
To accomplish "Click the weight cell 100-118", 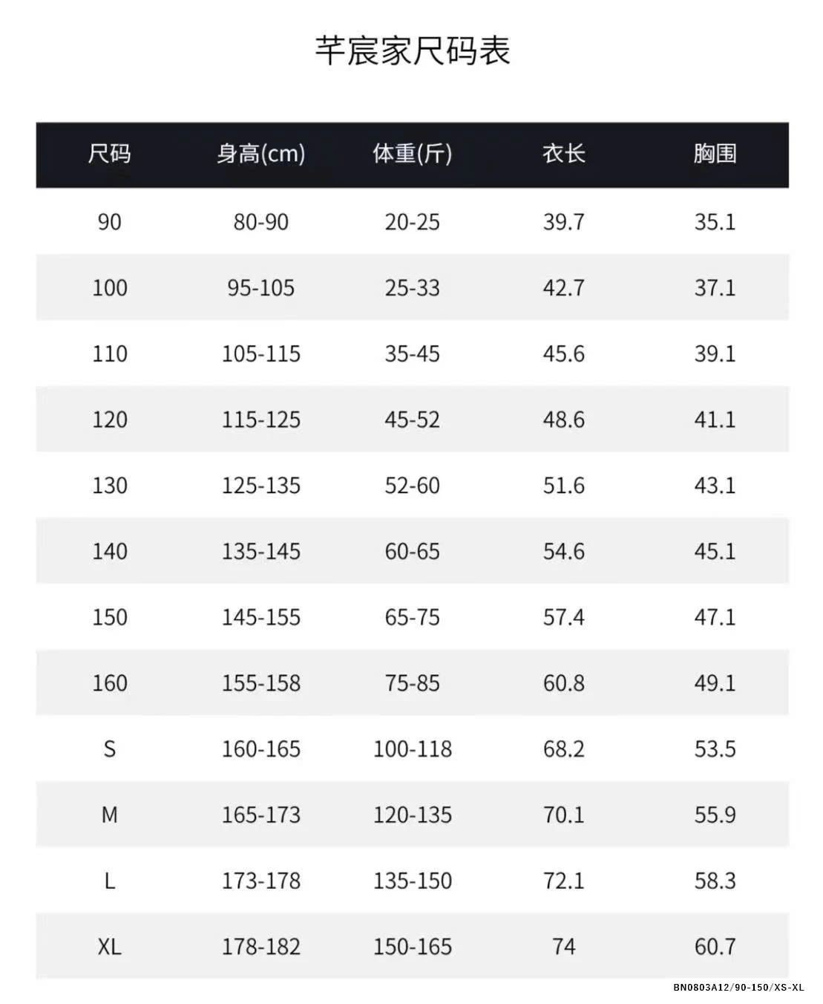I will tap(412, 749).
